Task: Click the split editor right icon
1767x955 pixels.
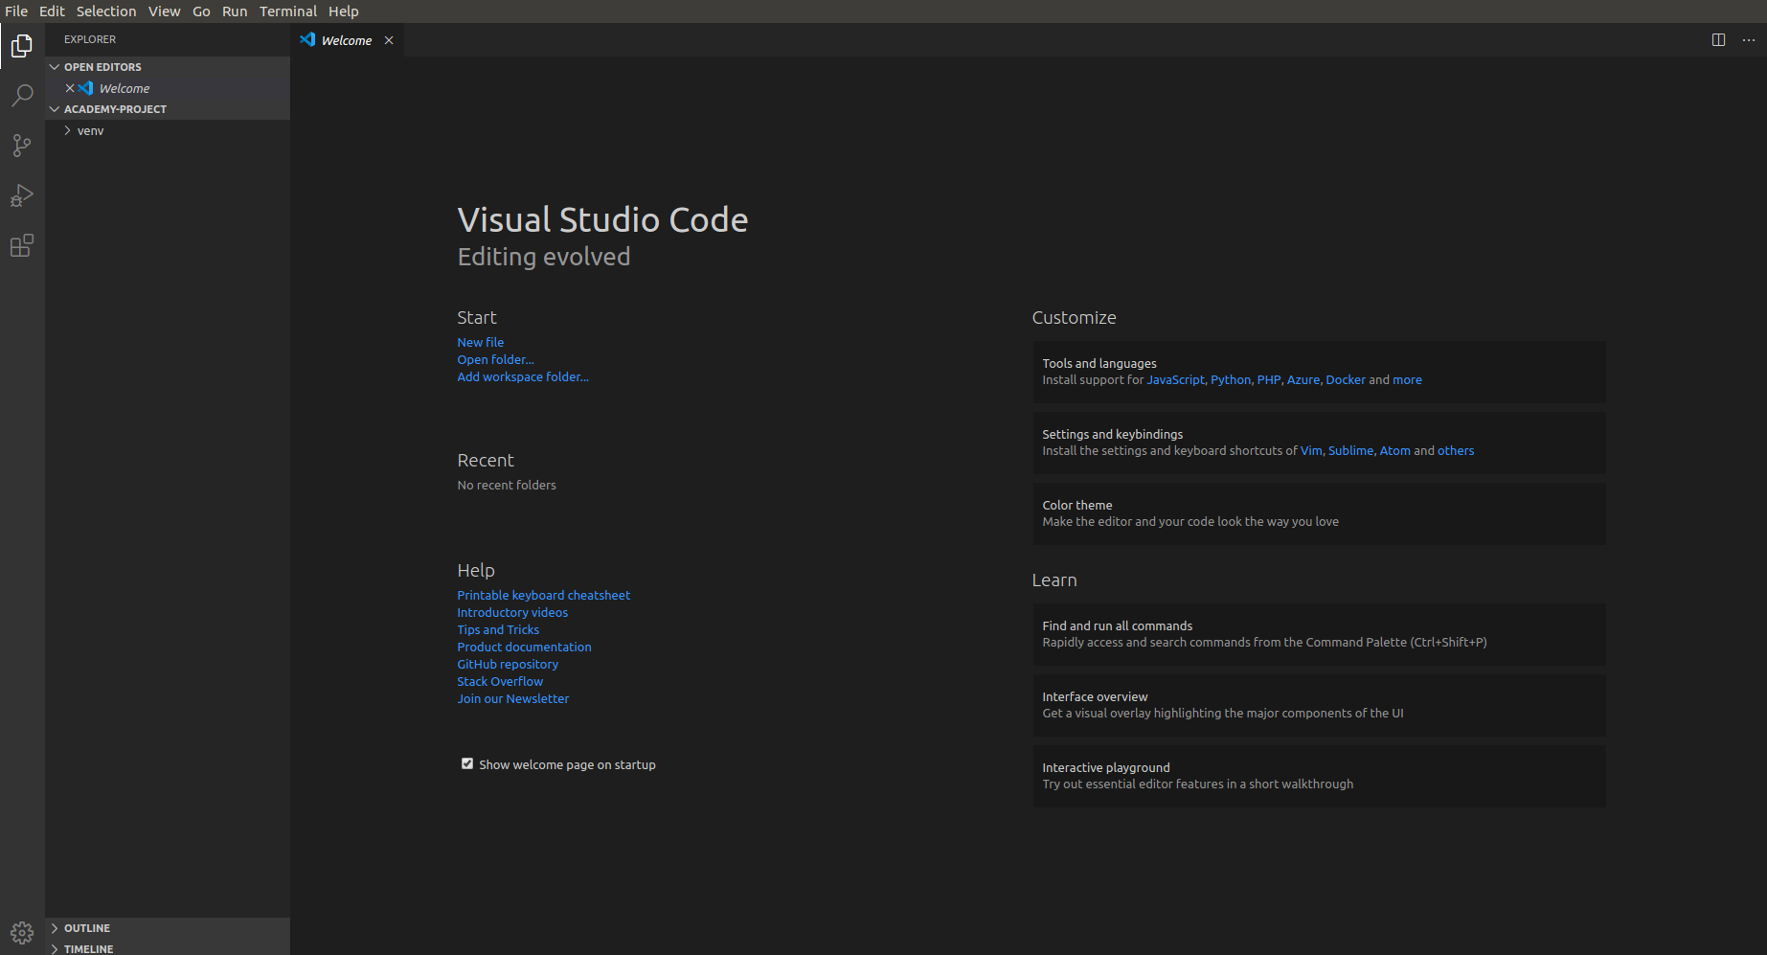Action: coord(1718,40)
